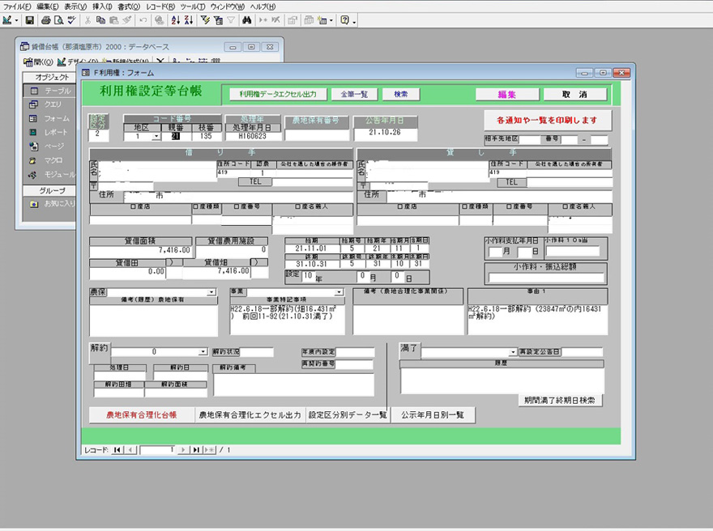Open the 満了 combo box dropdown
This screenshot has height=531, width=713.
click(x=513, y=352)
